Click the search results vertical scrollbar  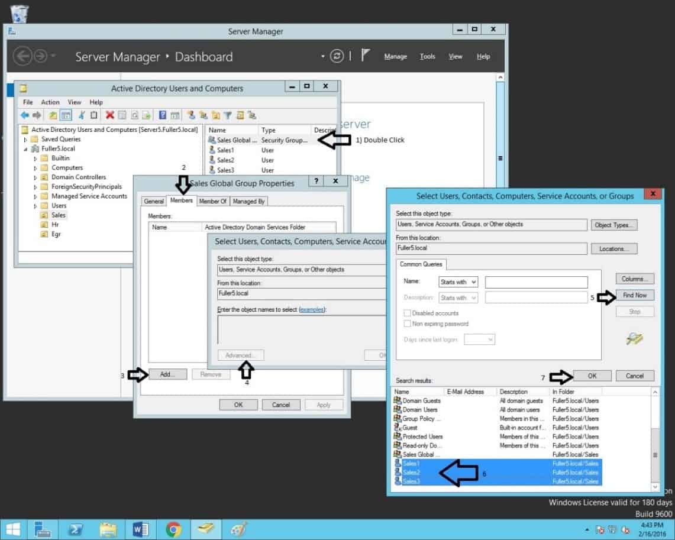point(655,439)
